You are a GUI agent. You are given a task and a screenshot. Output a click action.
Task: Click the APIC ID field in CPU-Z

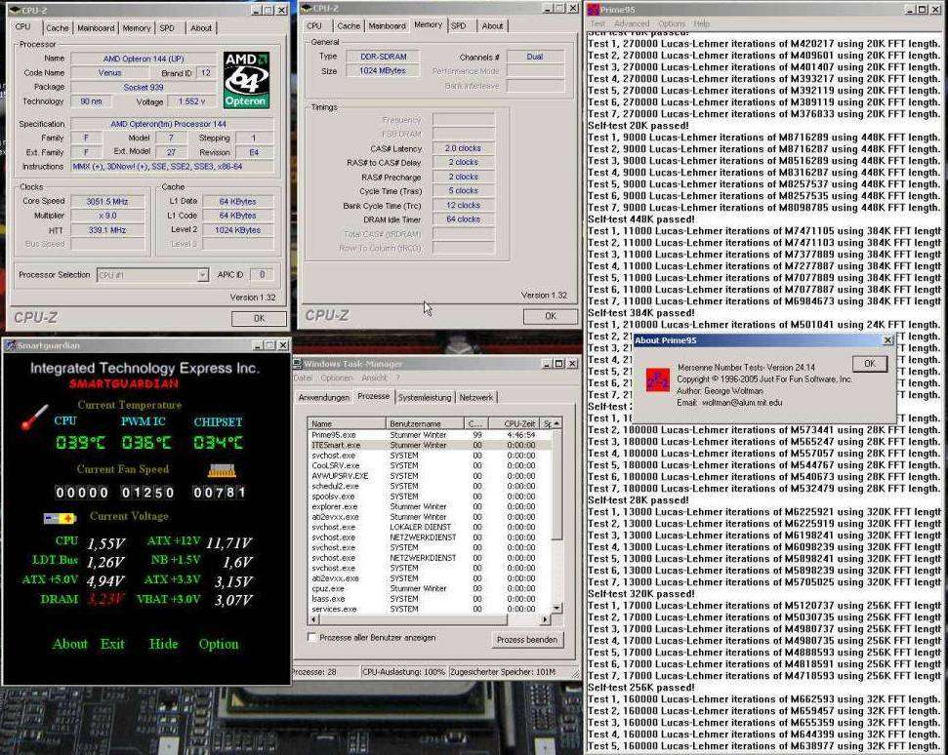pyautogui.click(x=262, y=275)
